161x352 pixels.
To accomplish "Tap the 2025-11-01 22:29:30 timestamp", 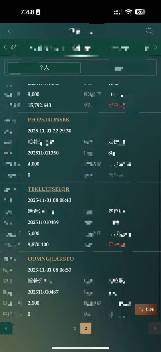I will [x=49, y=131].
